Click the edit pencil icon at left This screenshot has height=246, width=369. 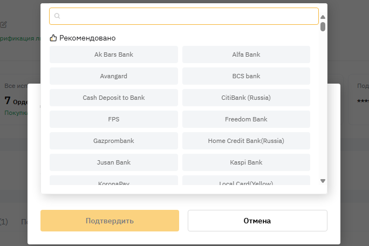pos(4,24)
